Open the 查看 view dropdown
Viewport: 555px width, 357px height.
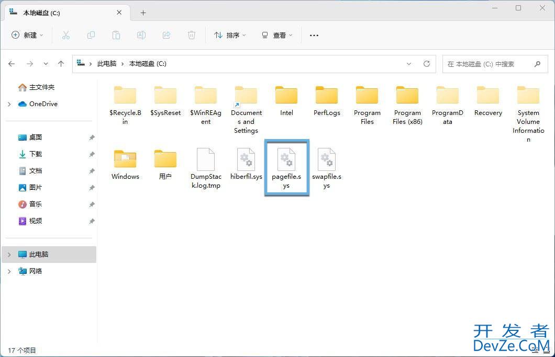click(277, 35)
